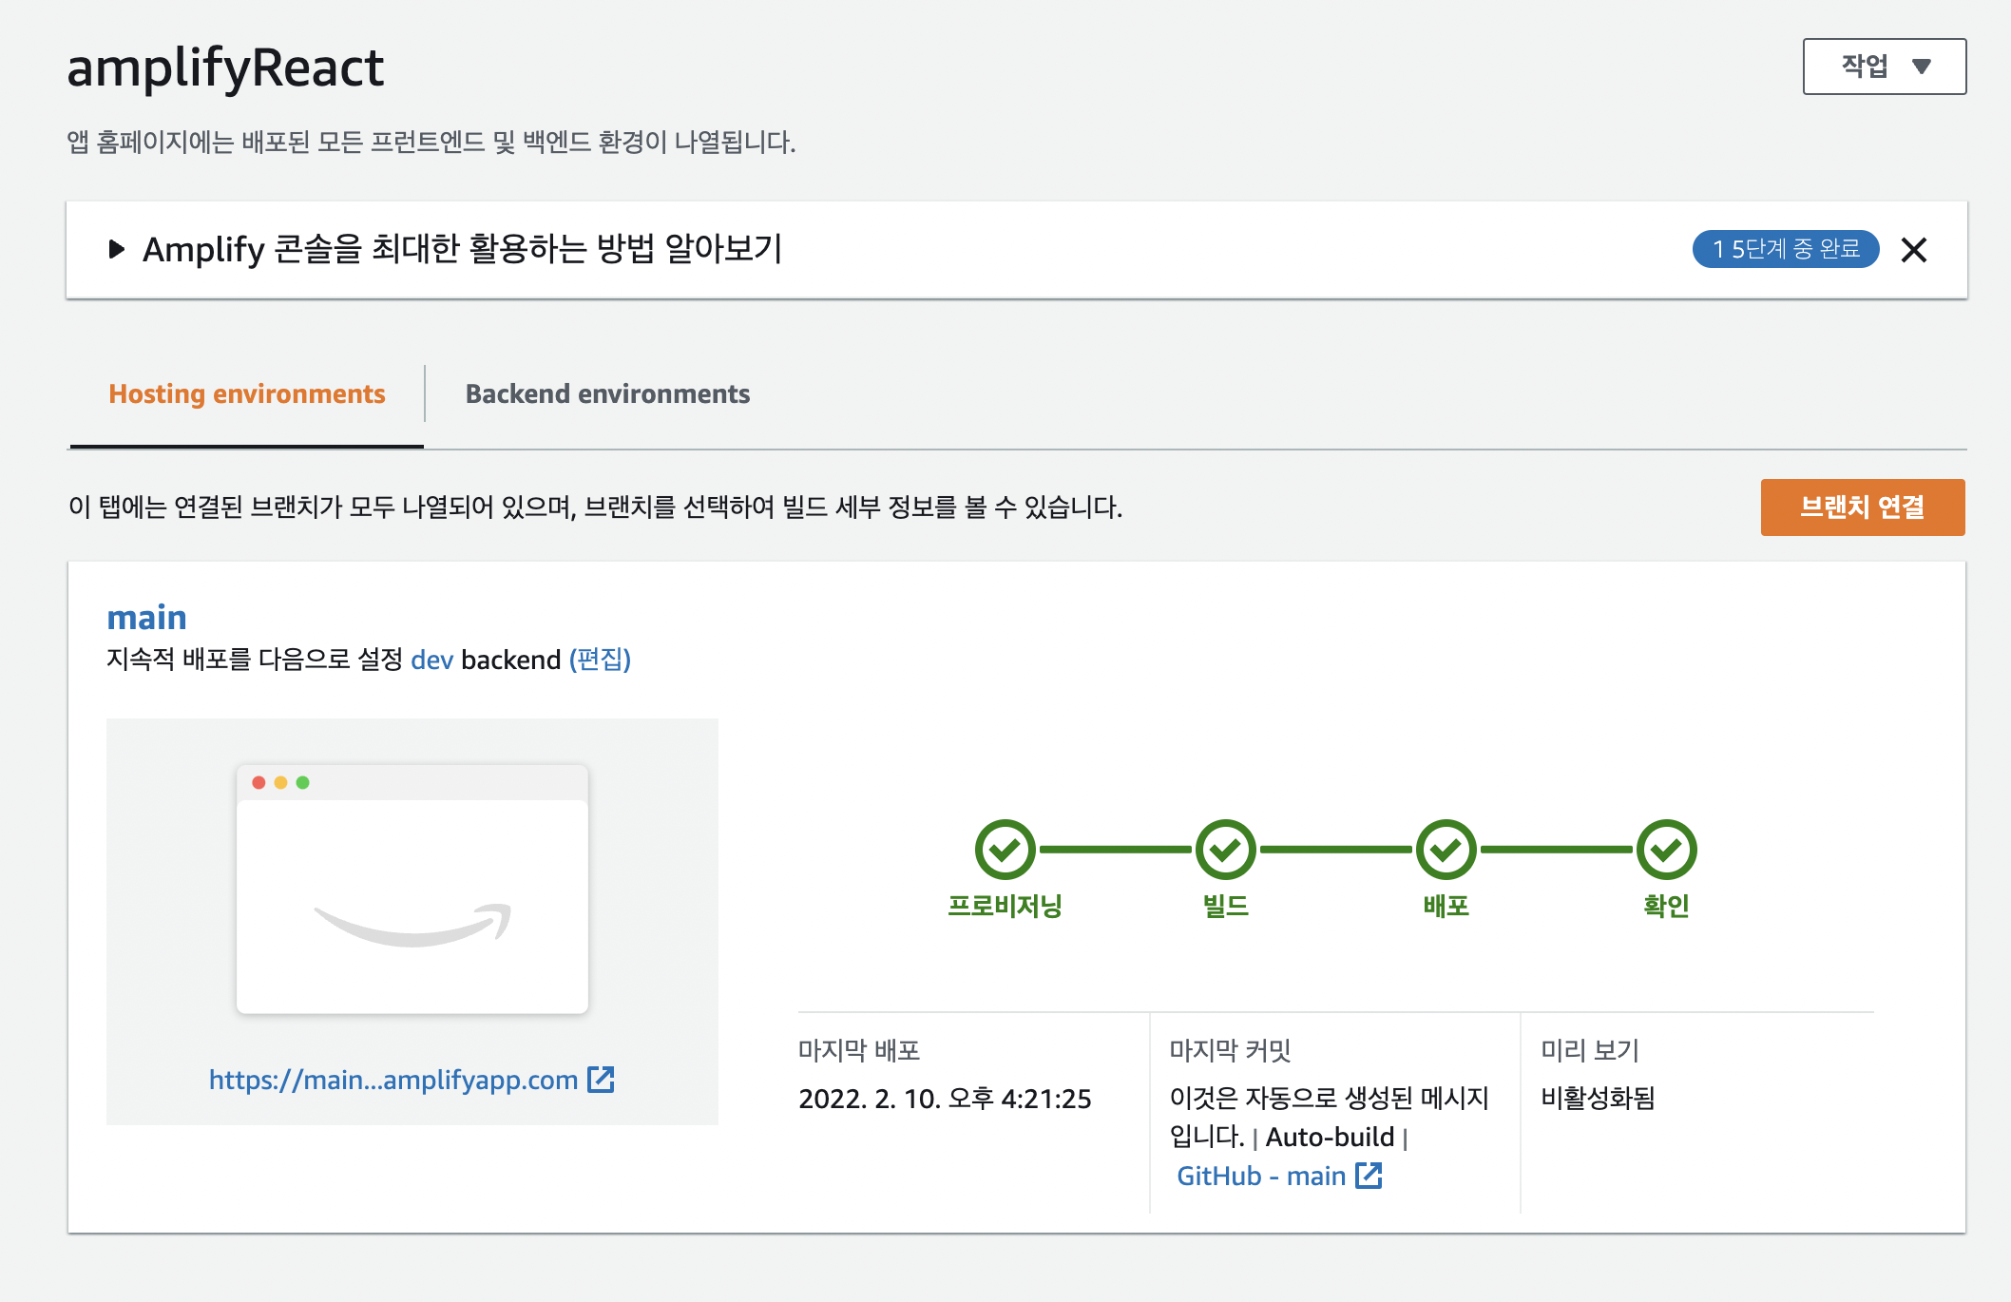Open the app preview thumbnail
Image resolution: width=2011 pixels, height=1302 pixels.
tap(412, 890)
